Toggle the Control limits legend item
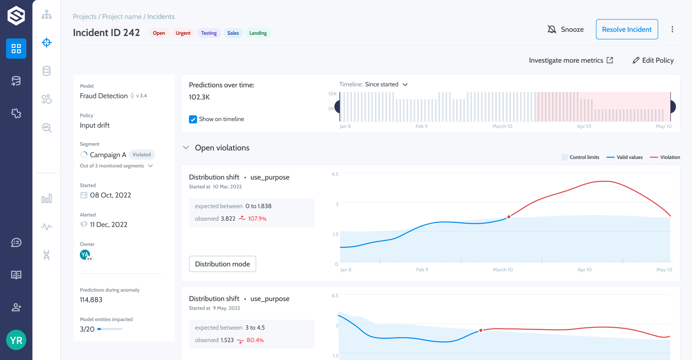692x360 pixels. click(x=580, y=157)
